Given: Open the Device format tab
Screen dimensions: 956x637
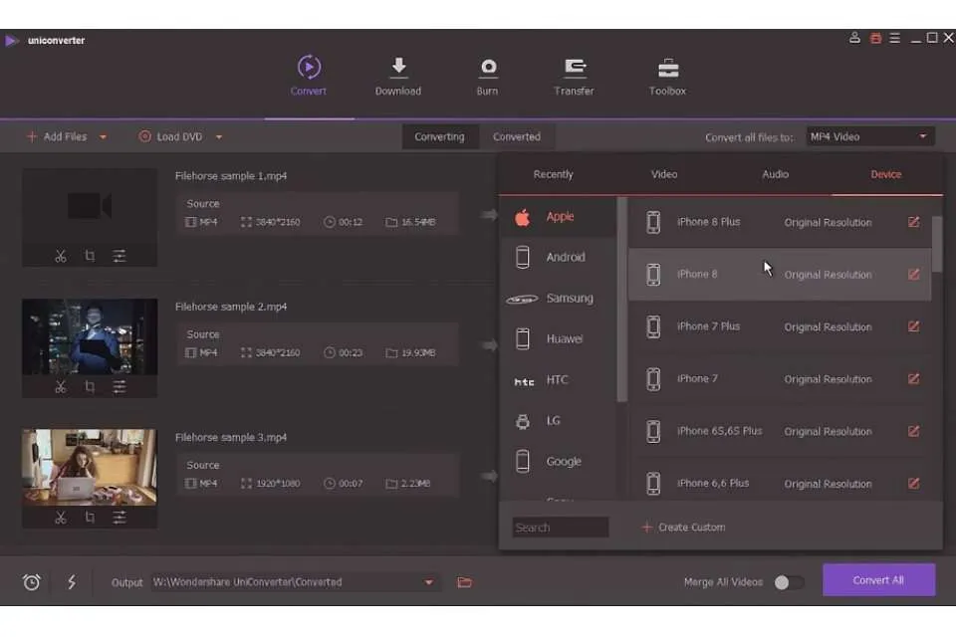Looking at the screenshot, I should (886, 174).
